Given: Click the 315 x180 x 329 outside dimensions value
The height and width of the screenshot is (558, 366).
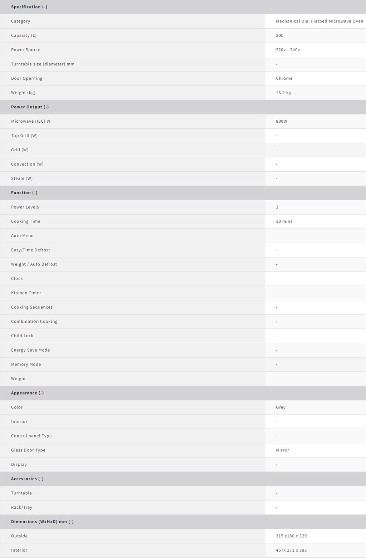Looking at the screenshot, I should [291, 536].
